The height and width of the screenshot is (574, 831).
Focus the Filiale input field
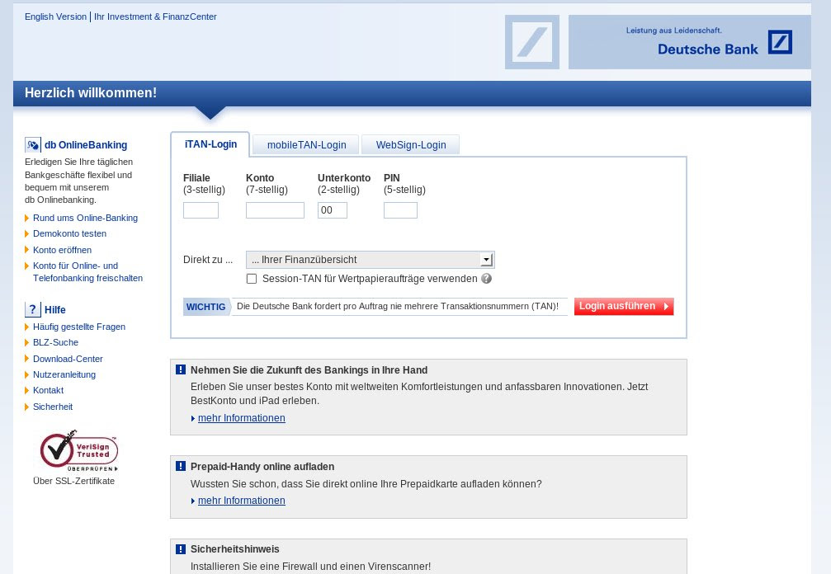(x=201, y=210)
